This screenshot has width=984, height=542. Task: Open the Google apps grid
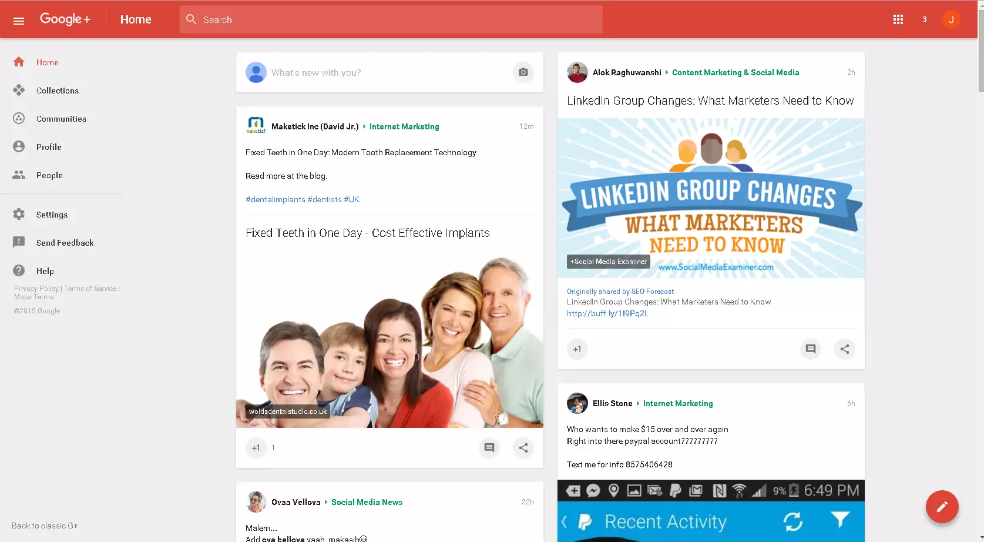(898, 19)
